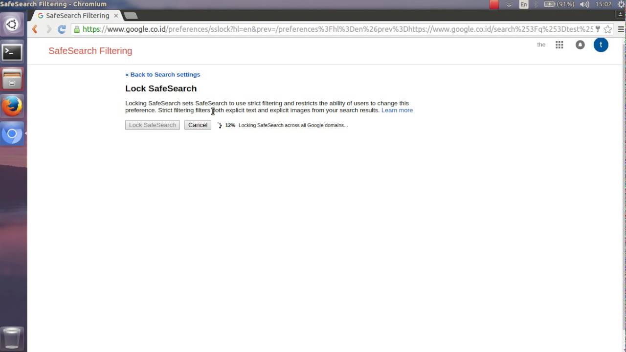Click the 12% progress indicator
The width and height of the screenshot is (626, 352).
(x=230, y=125)
